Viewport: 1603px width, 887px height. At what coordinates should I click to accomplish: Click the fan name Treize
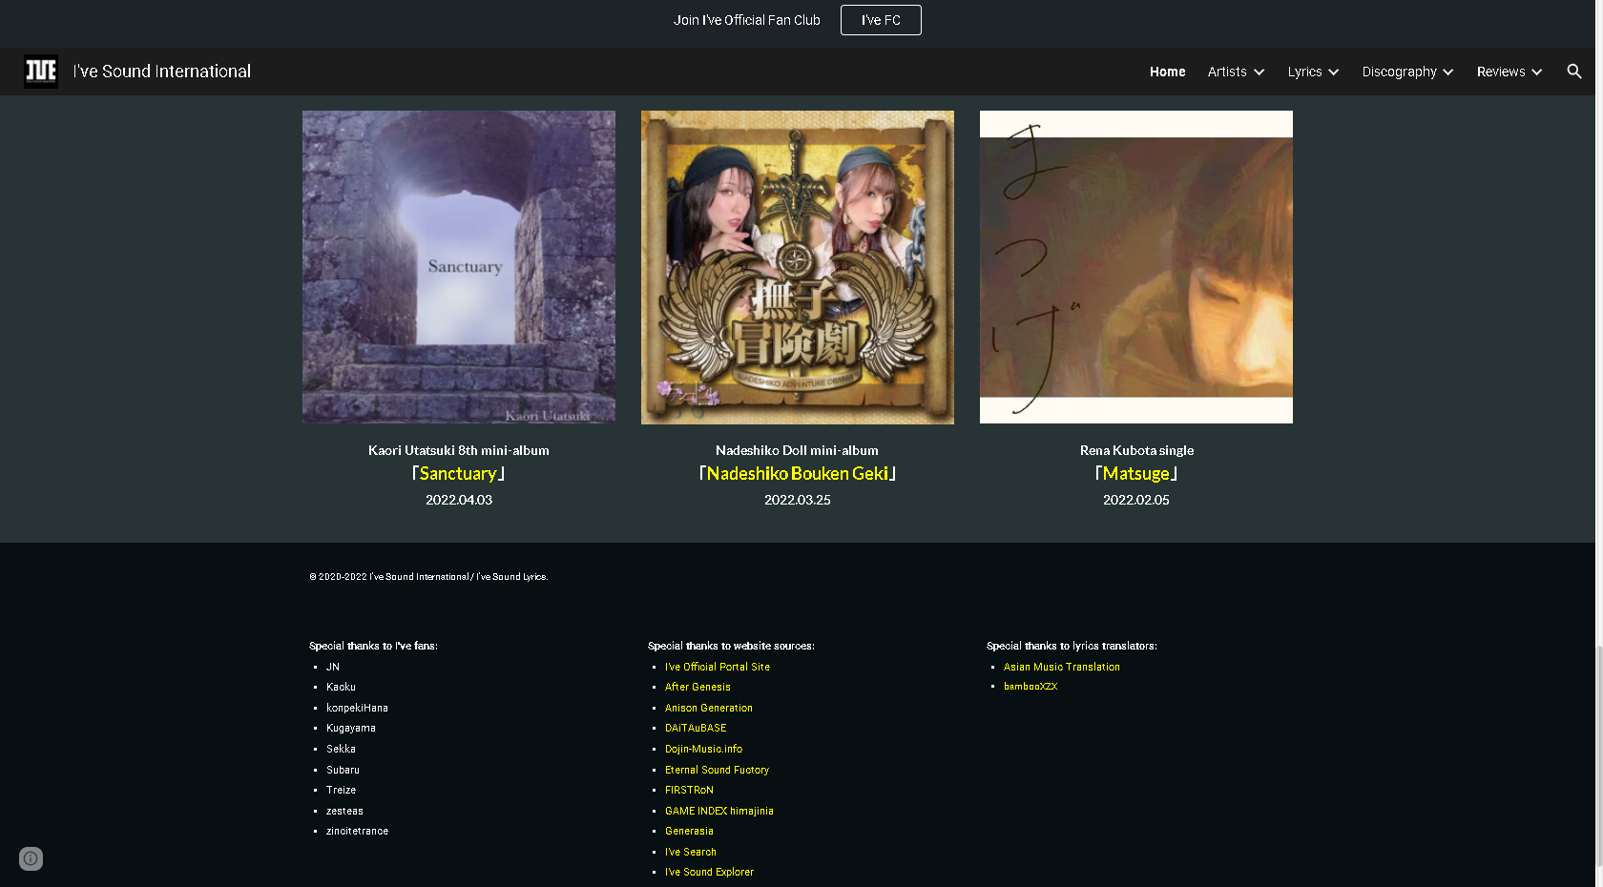pos(341,790)
